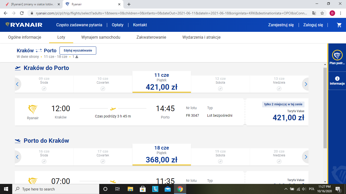Switch to the Ogólne informacje tab
Image resolution: width=346 pixels, height=194 pixels.
click(25, 37)
